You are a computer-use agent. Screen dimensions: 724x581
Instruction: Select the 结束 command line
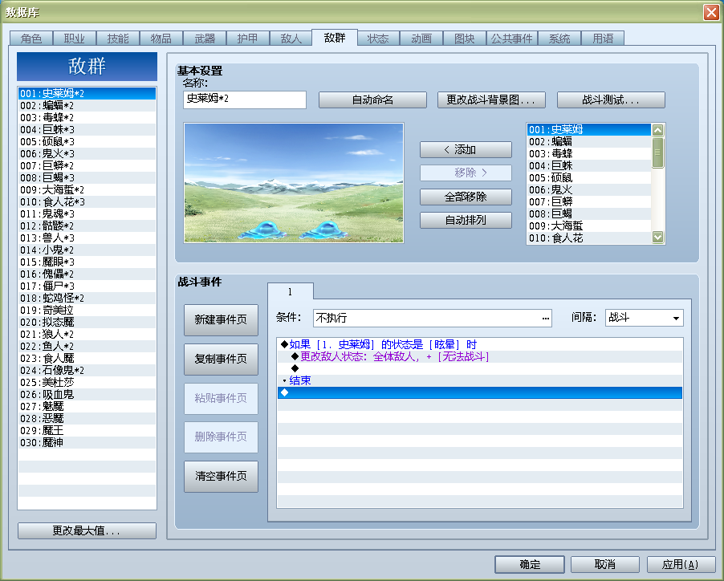(x=479, y=380)
